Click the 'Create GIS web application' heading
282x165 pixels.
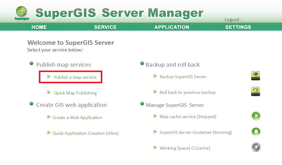tap(72, 105)
